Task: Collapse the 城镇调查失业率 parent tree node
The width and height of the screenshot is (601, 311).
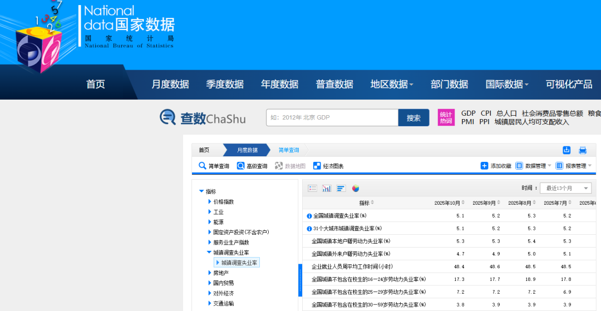Action: point(210,253)
